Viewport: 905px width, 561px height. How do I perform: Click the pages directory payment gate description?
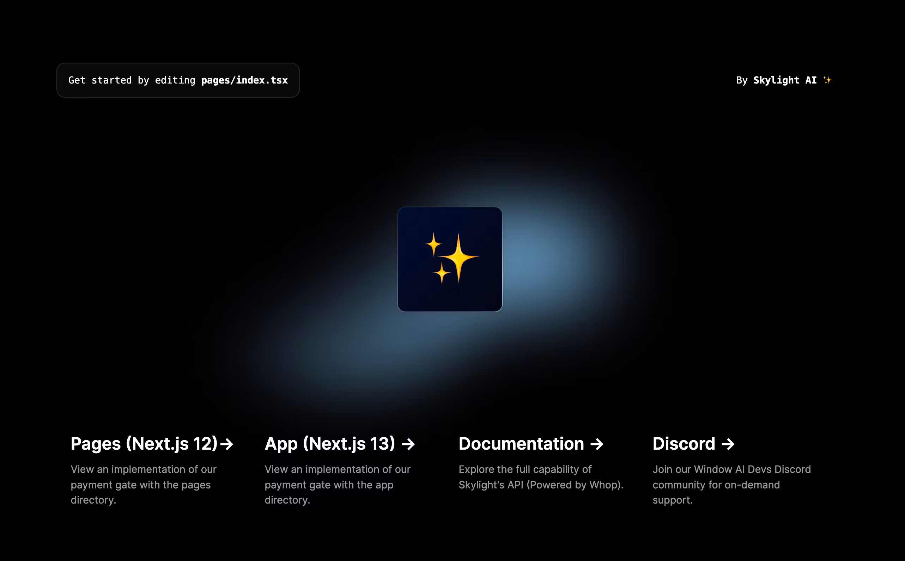(143, 485)
